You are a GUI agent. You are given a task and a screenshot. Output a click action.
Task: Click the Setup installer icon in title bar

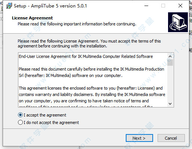pos(9,6)
